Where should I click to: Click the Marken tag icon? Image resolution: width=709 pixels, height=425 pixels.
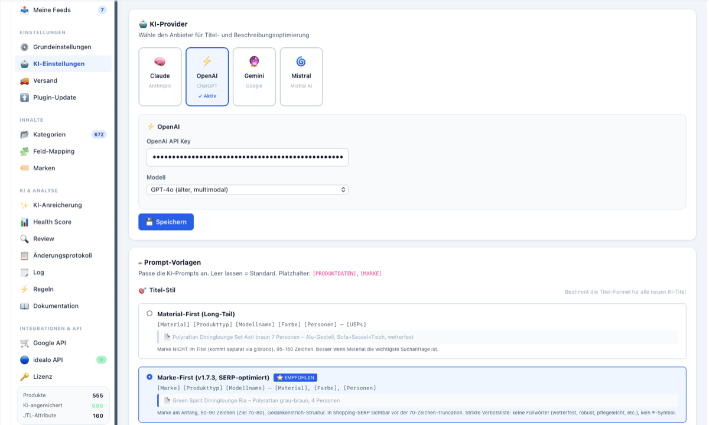point(24,168)
